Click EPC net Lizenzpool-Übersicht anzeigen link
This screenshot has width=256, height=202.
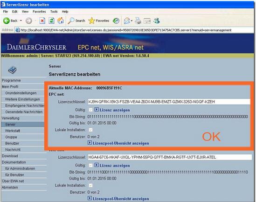(x=121, y=143)
